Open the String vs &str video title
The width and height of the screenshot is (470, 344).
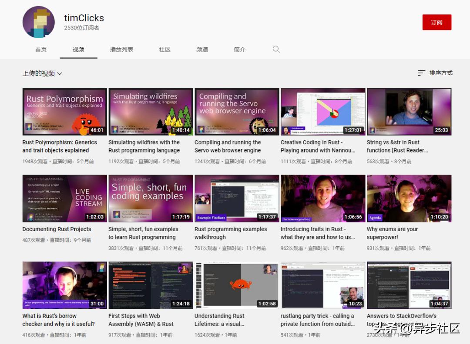click(397, 146)
